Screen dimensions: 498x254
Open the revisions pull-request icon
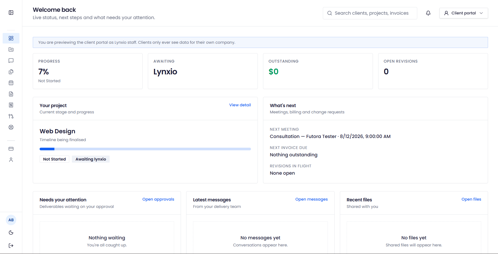[x=11, y=116]
